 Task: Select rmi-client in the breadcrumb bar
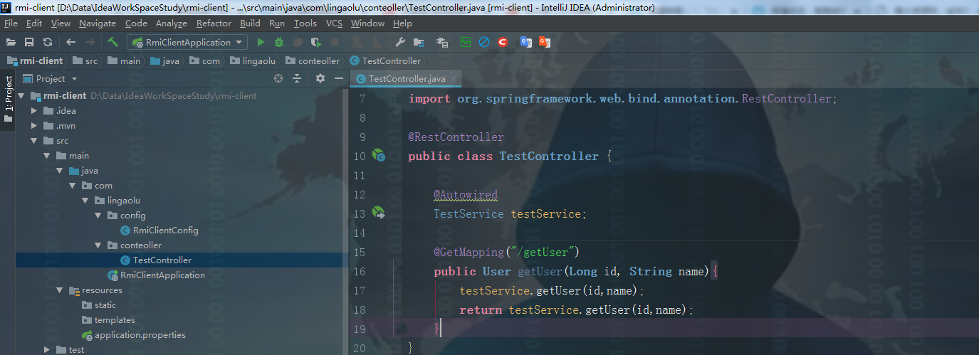[x=35, y=61]
